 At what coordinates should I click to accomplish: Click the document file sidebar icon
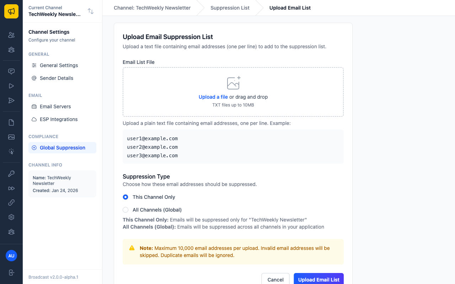point(11,122)
